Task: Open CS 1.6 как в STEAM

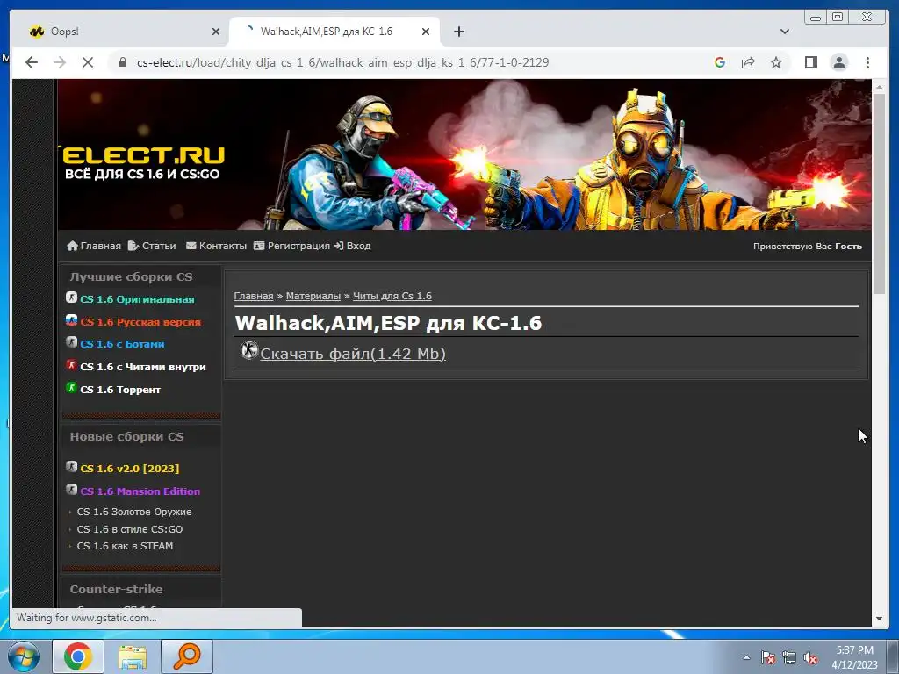Action: click(125, 546)
